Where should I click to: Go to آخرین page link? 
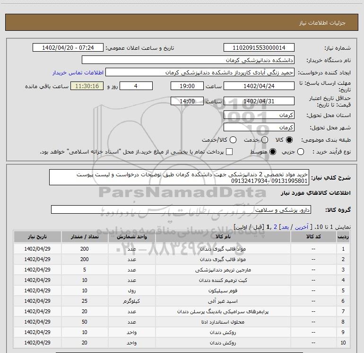click(x=302, y=227)
